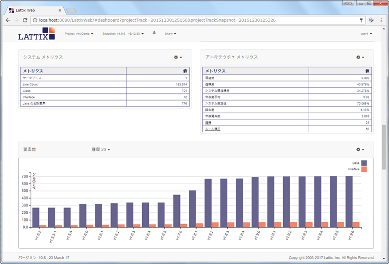
Task: Click the download icon in header
Action: pyautogui.click(x=154, y=33)
